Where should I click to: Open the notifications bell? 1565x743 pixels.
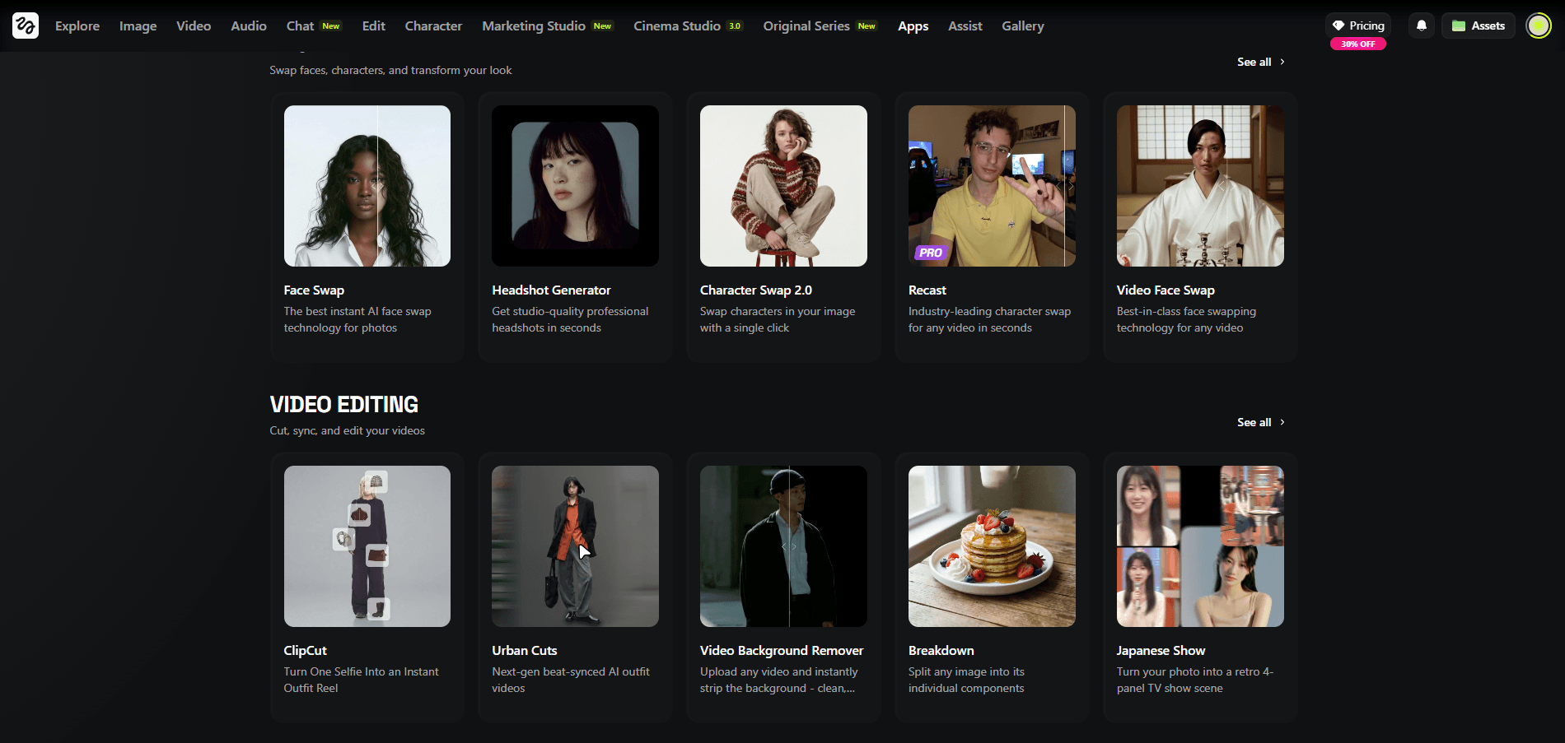click(1421, 26)
